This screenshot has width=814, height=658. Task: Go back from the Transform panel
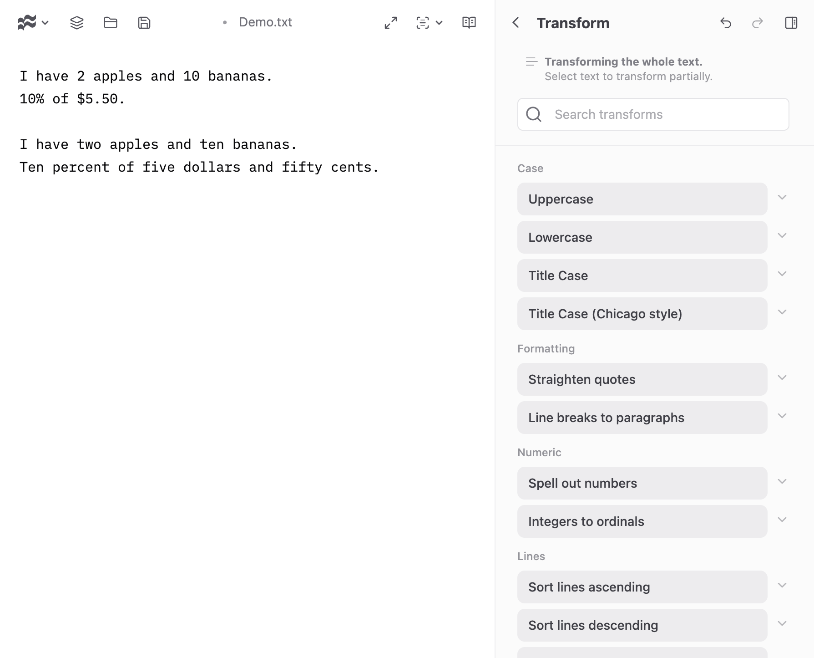coord(516,23)
